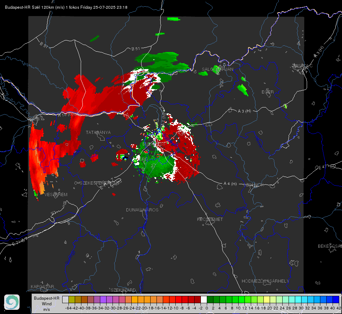Click the 20 value on the legend scale
Viewport: 342px width, 314px height.
pyautogui.click(x=270, y=308)
